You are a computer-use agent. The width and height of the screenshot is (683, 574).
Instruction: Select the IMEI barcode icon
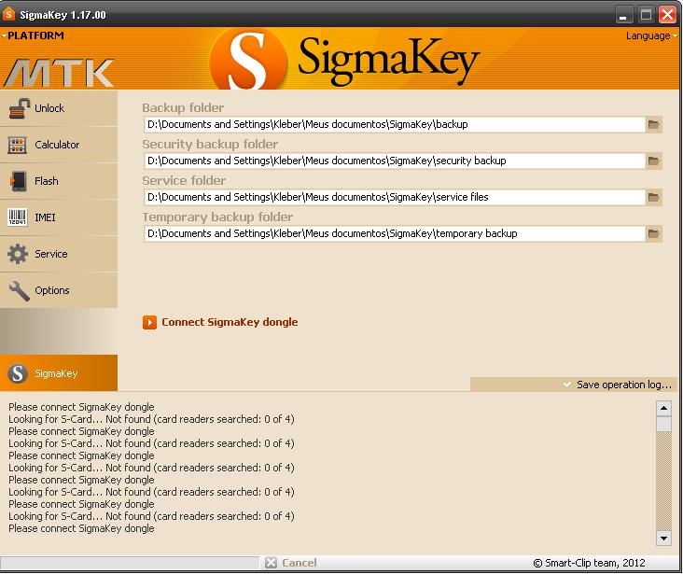pos(18,217)
